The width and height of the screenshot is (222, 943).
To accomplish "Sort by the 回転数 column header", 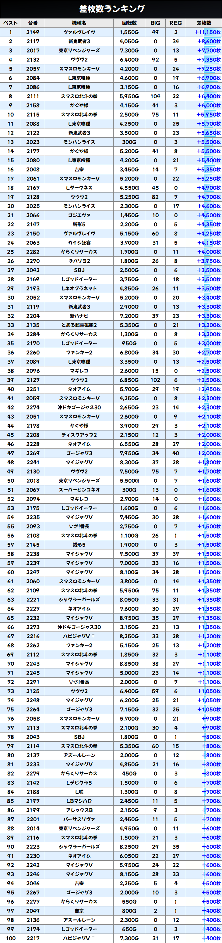I will click(x=129, y=23).
